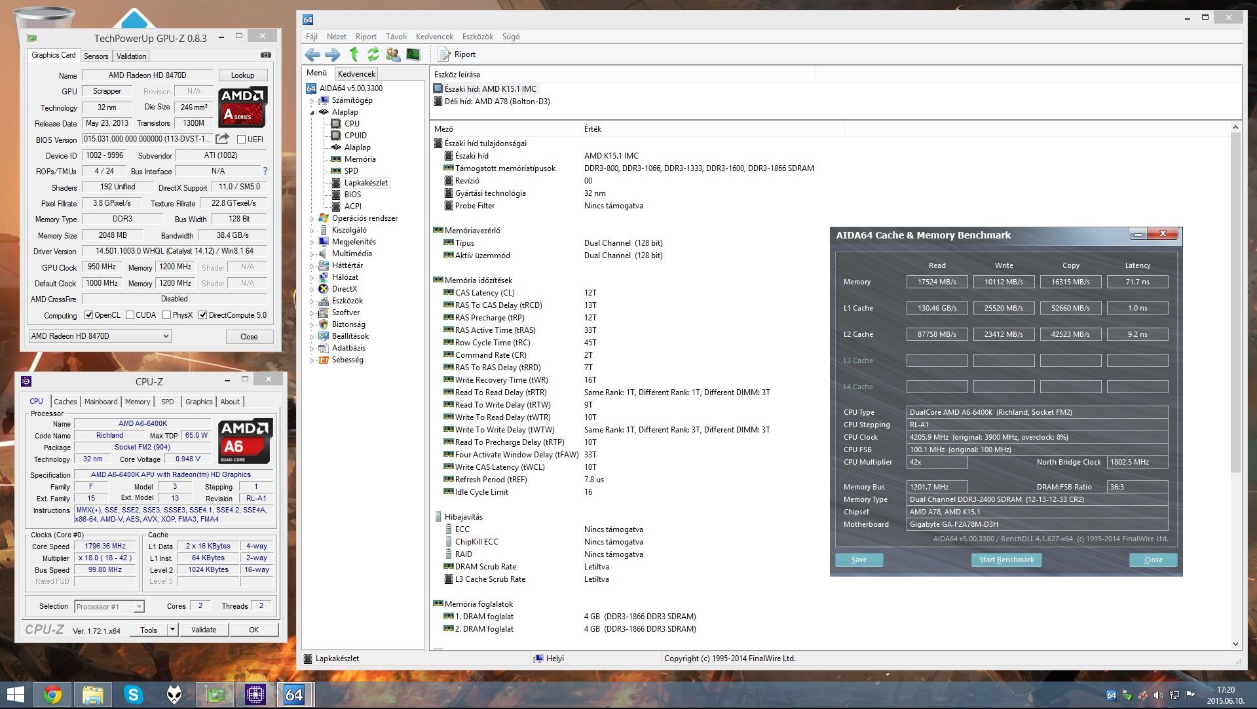Toggle the UEFI checkbox in GPU-Z
1257x709 pixels.
point(241,140)
